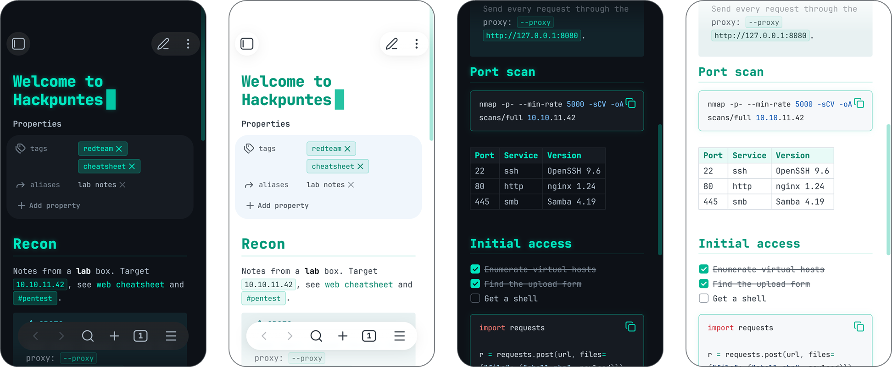Check 'Get a shell' in light phone

click(x=704, y=298)
